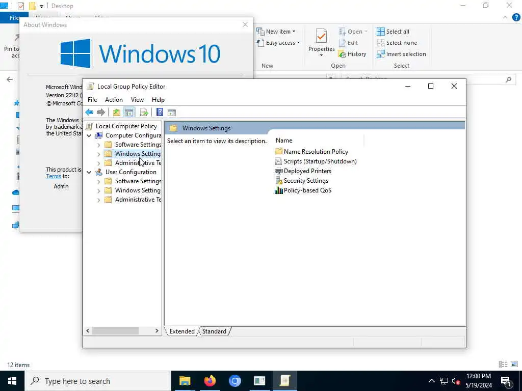Switch Explorer to large icons view
The image size is (522, 391).
[x=514, y=365]
